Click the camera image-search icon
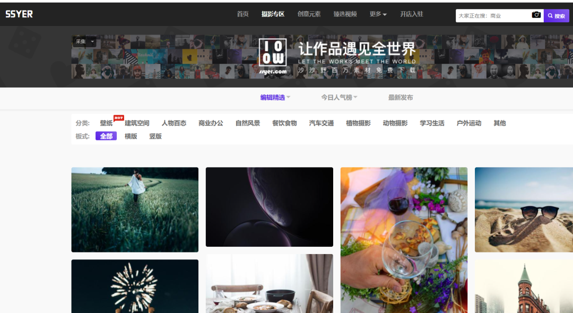 [536, 15]
